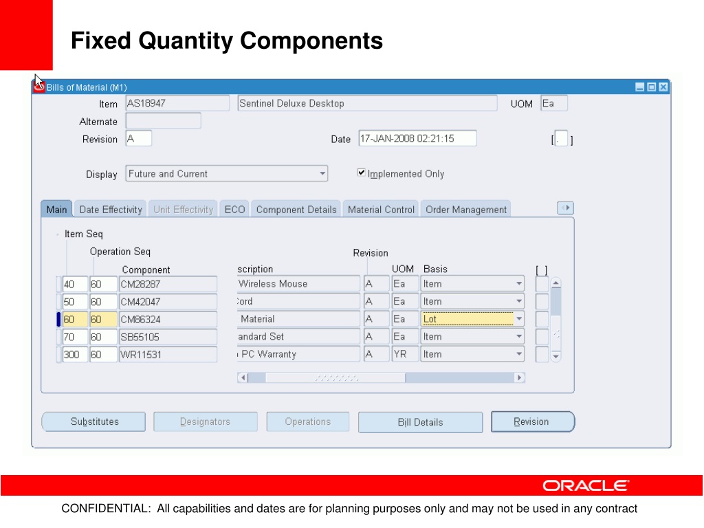Image resolution: width=704 pixels, height=528 pixels.
Task: Open the ECO tab
Action: pyautogui.click(x=235, y=209)
